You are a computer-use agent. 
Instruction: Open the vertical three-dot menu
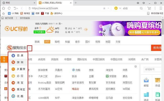tap(155, 8)
